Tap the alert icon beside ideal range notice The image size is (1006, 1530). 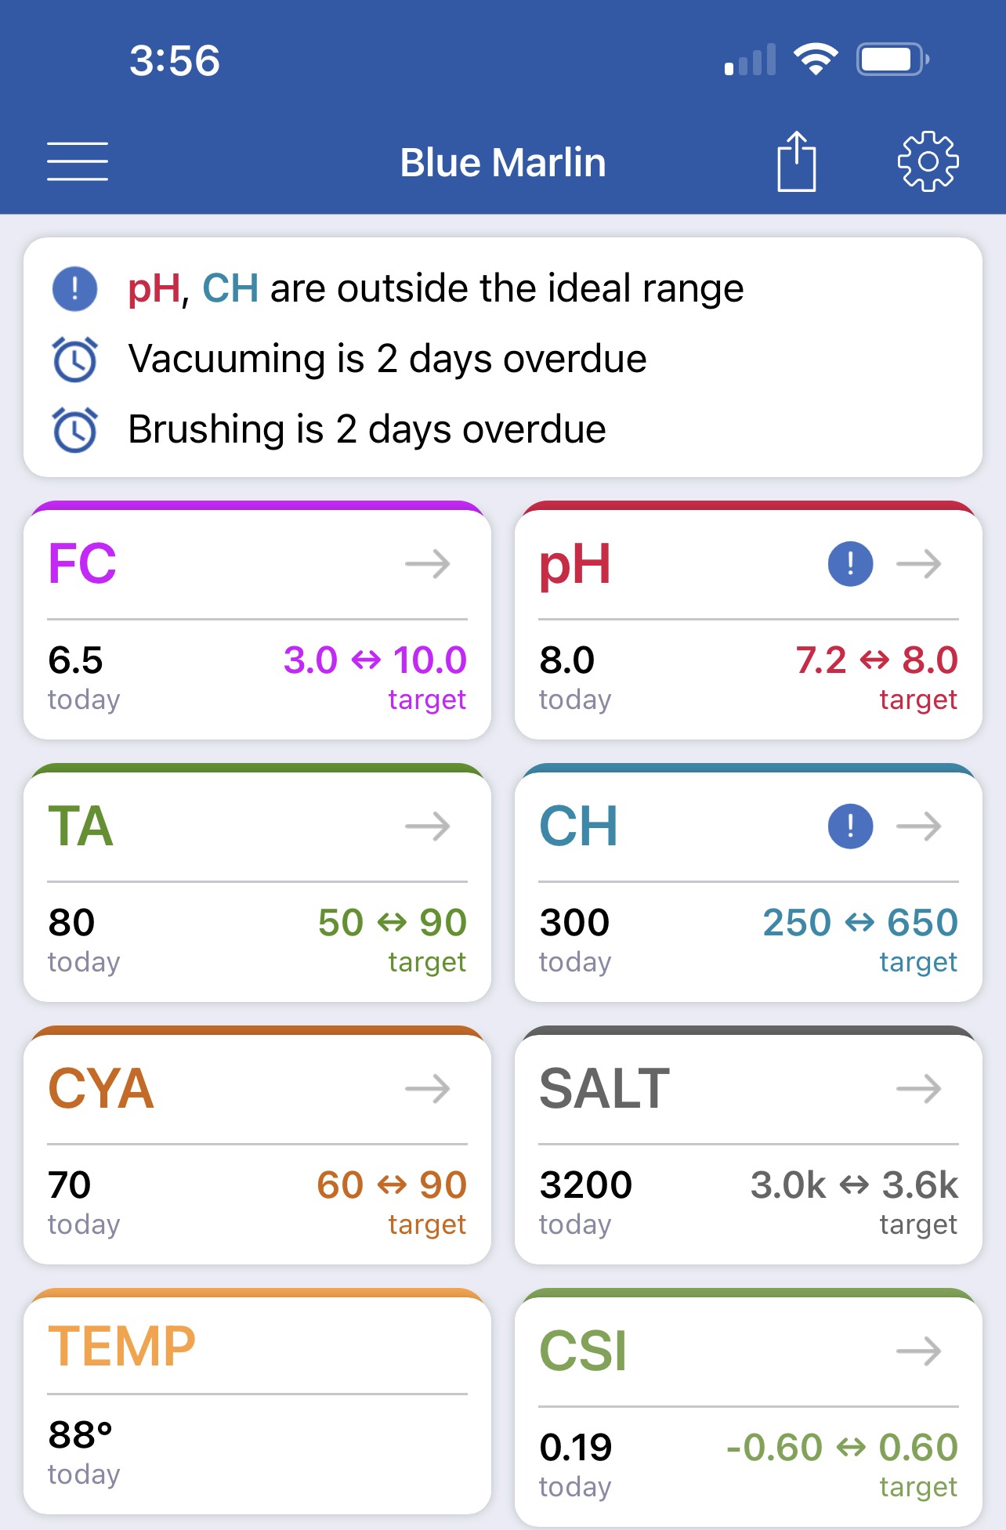pos(75,288)
